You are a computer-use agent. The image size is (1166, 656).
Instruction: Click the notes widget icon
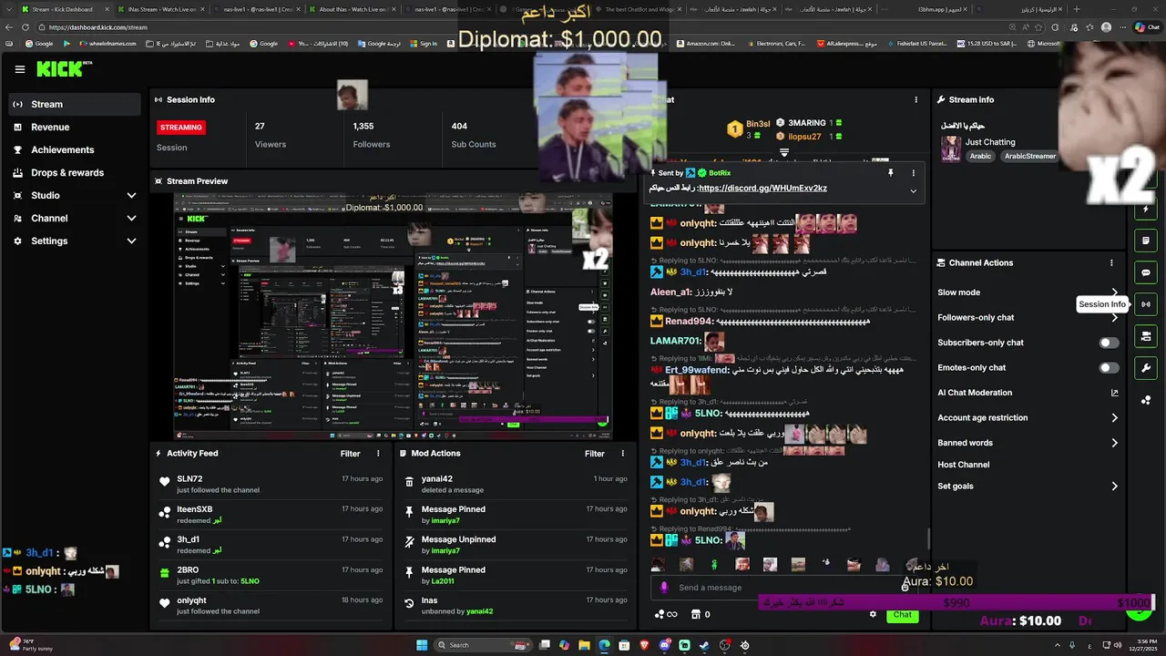(1146, 241)
